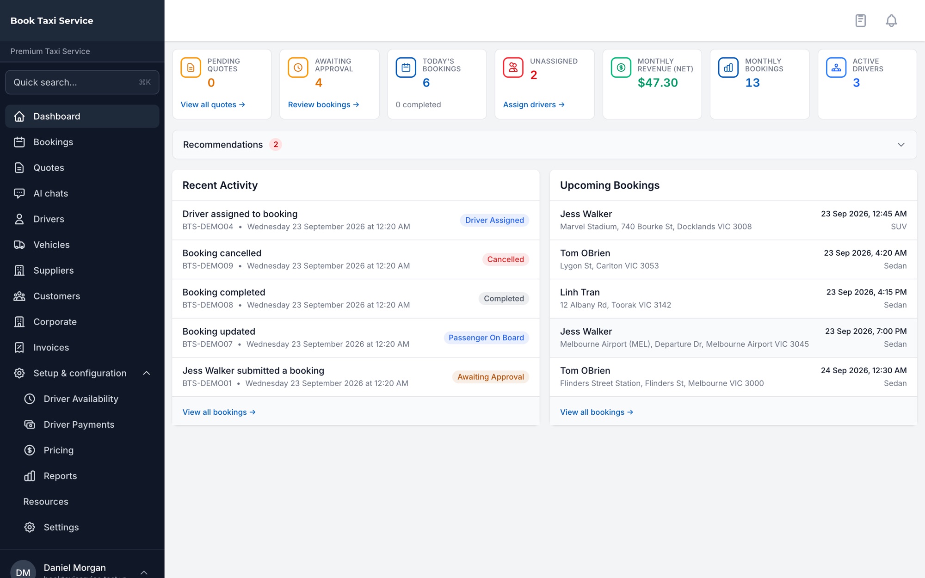Open Resources in the sidebar
Viewport: 925px width, 578px height.
[46, 502]
